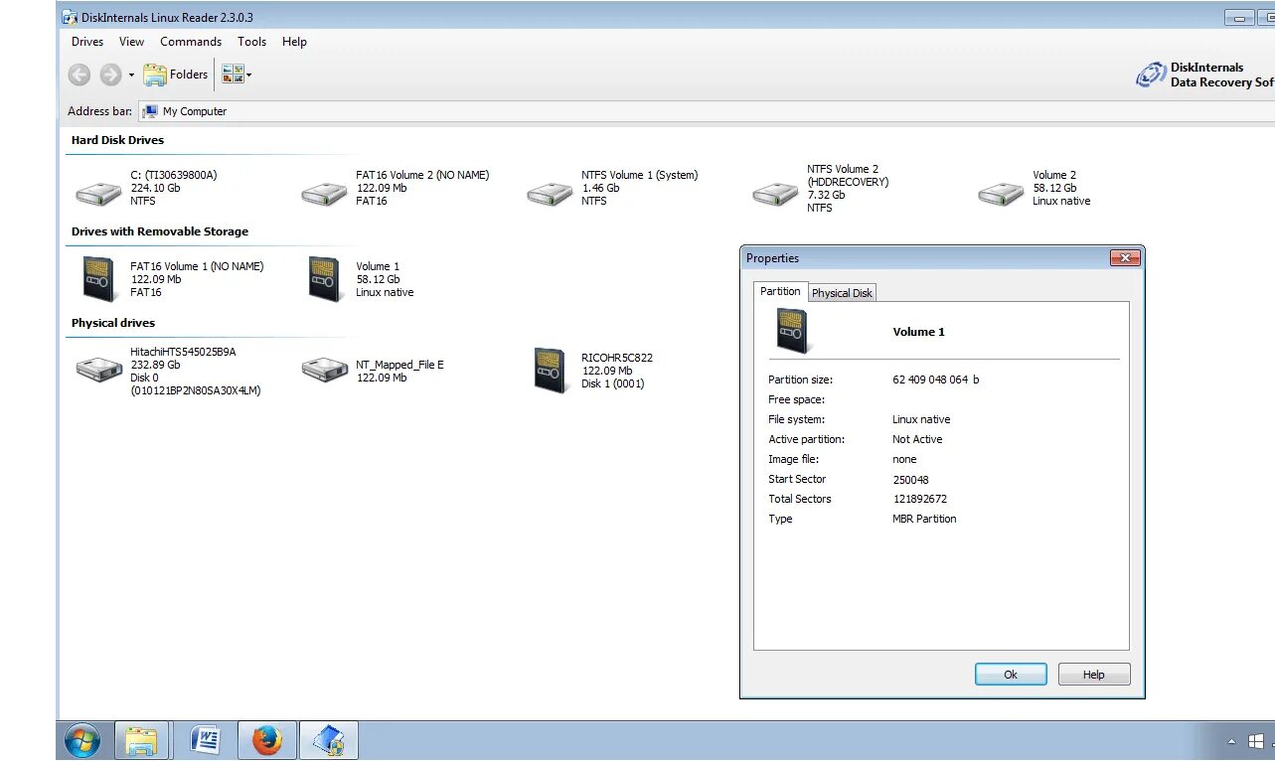The image size is (1275, 761).
Task: Open the Help menu
Action: (x=294, y=42)
